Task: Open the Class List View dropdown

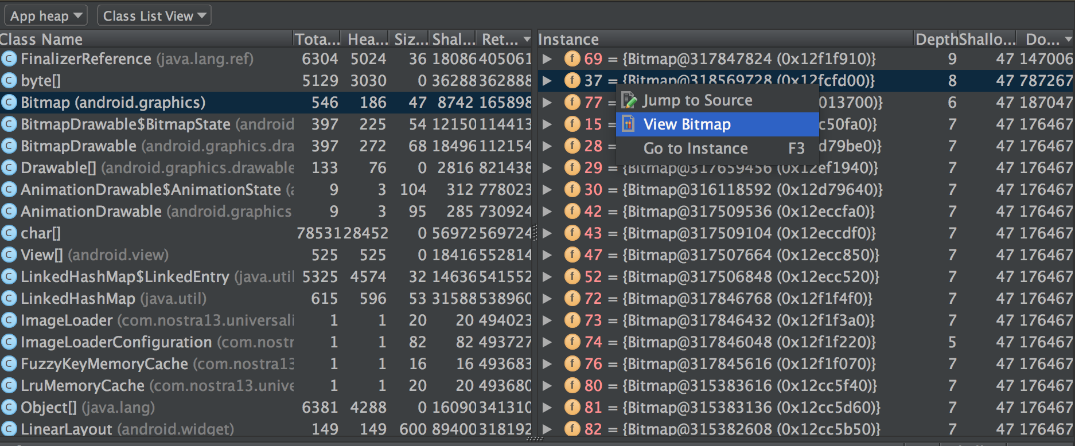Action: [x=154, y=15]
